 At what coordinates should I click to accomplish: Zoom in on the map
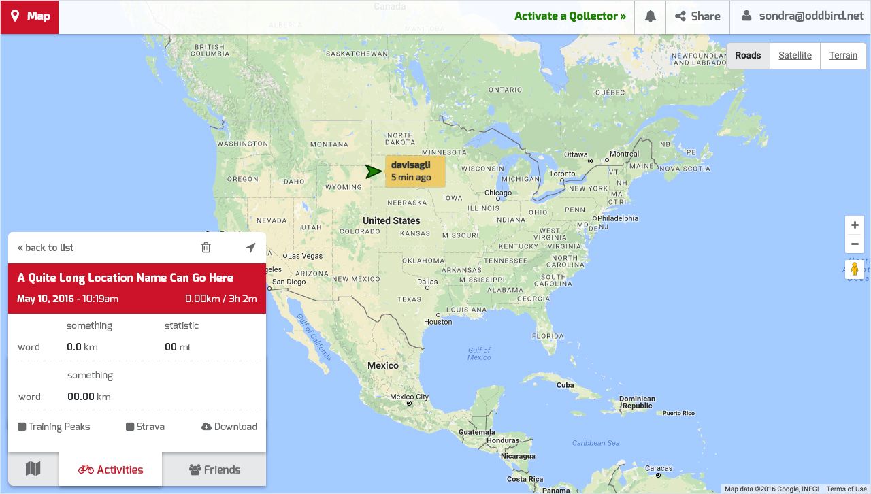[x=855, y=225]
